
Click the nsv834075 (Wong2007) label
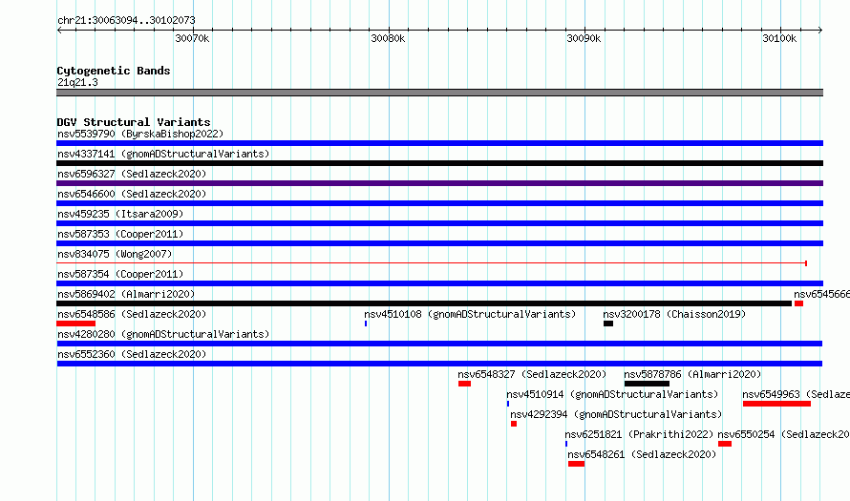click(115, 254)
